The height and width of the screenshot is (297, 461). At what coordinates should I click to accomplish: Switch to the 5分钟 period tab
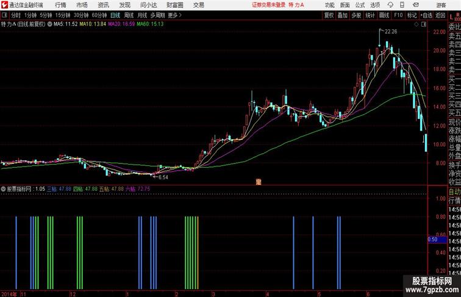[46, 15]
